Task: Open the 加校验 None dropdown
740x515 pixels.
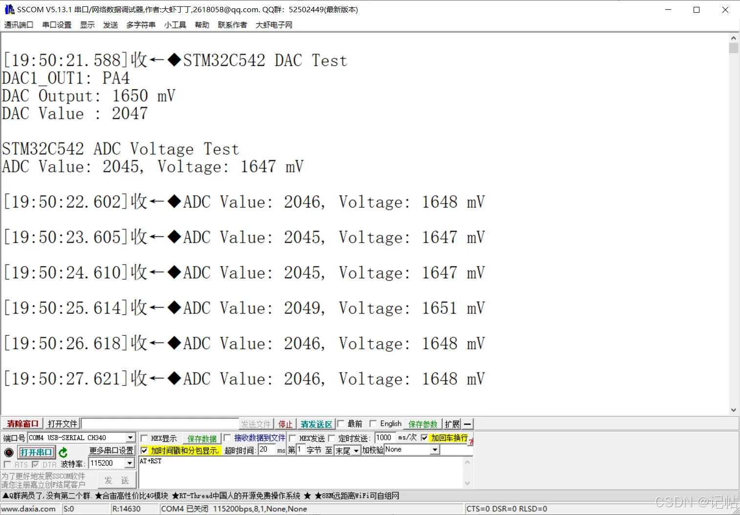Action: 435,450
